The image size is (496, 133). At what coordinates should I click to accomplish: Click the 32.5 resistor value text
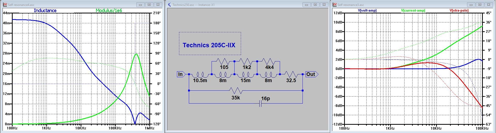291,81
